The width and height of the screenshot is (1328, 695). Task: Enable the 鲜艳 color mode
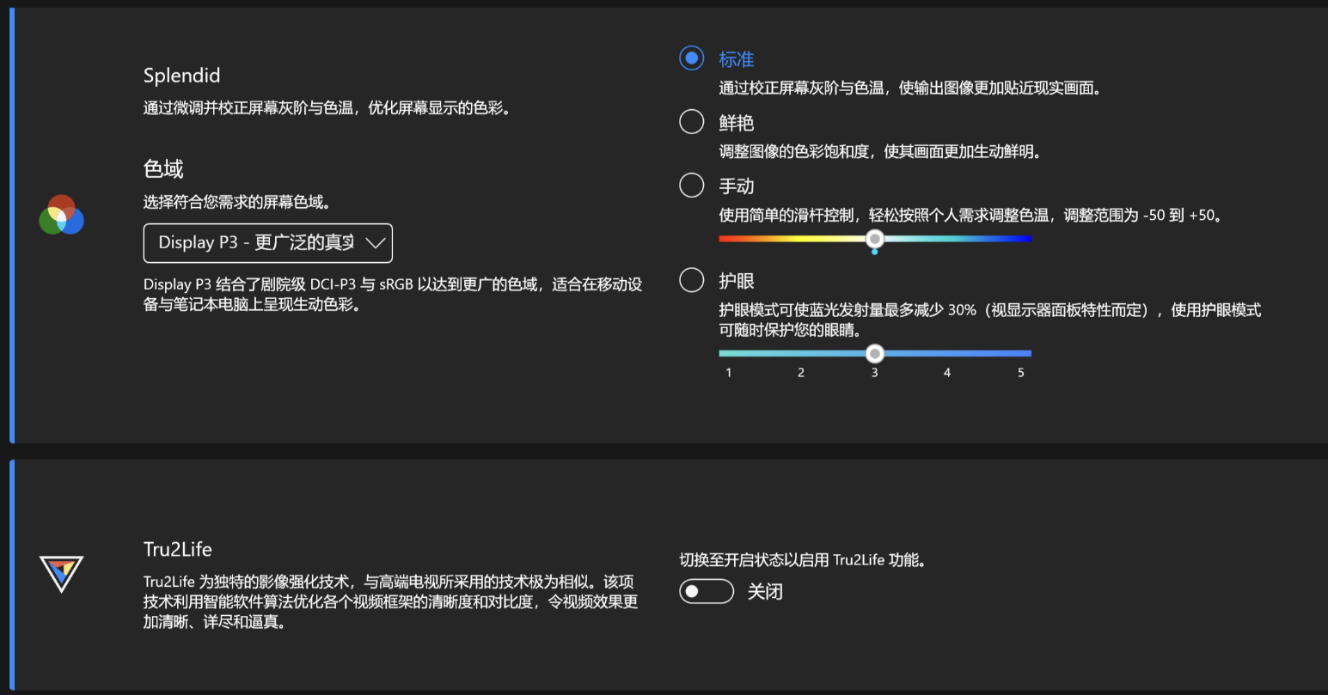pyautogui.click(x=691, y=121)
